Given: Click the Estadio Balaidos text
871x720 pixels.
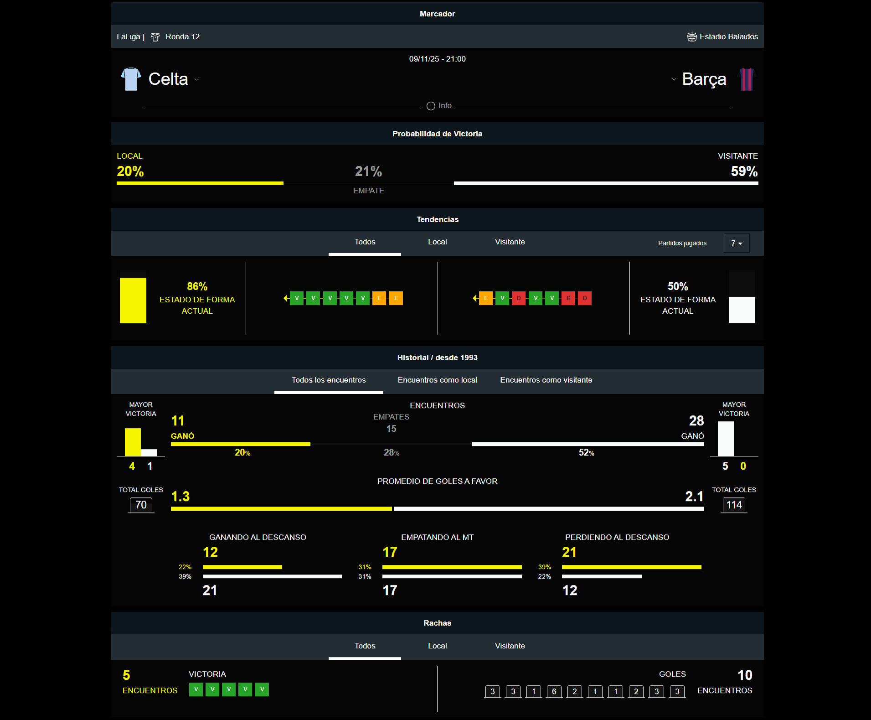Looking at the screenshot, I should click(728, 37).
